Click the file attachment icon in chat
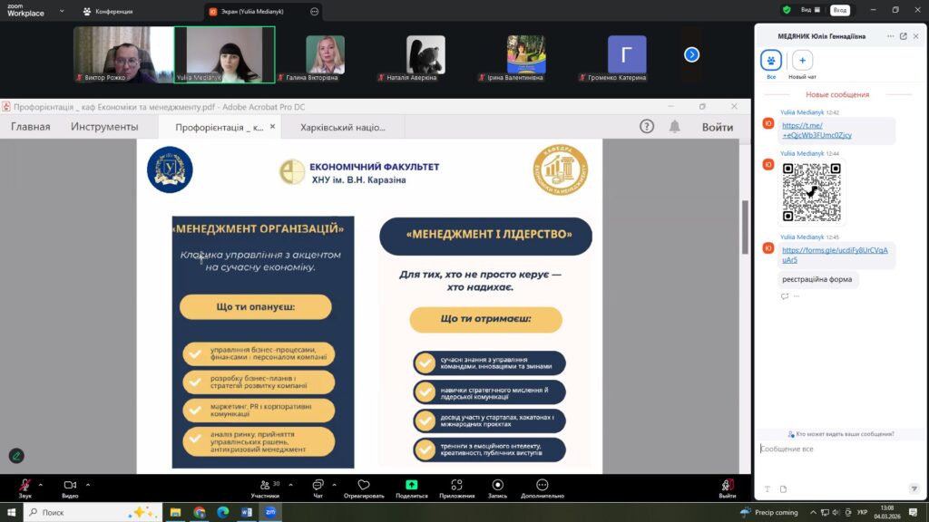 click(x=783, y=489)
